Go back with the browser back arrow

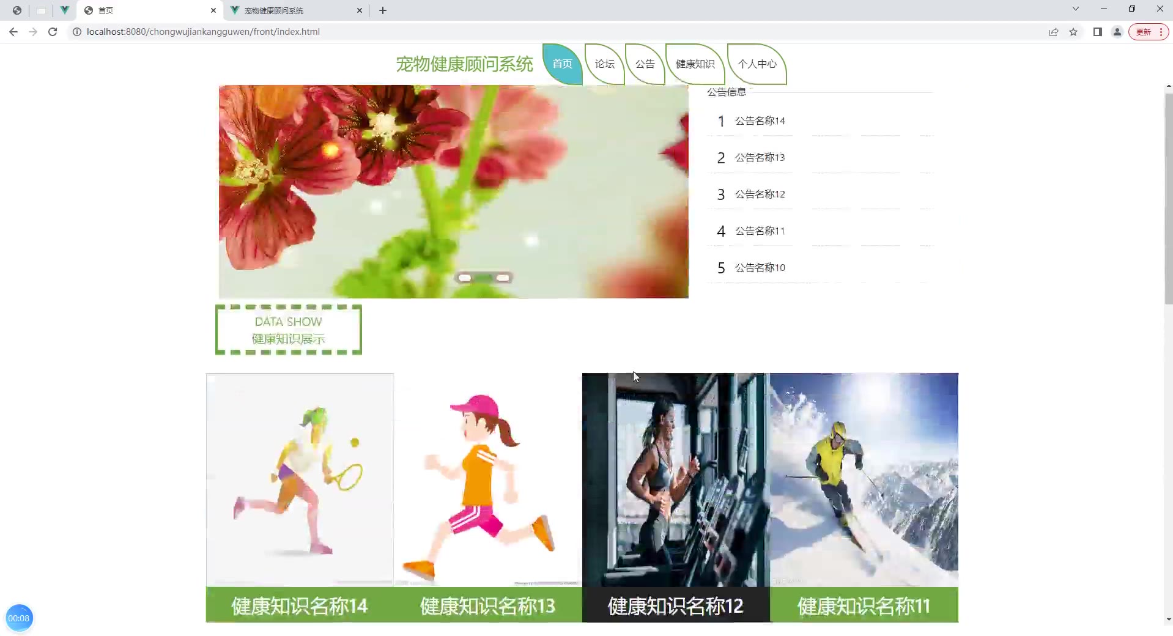click(13, 32)
